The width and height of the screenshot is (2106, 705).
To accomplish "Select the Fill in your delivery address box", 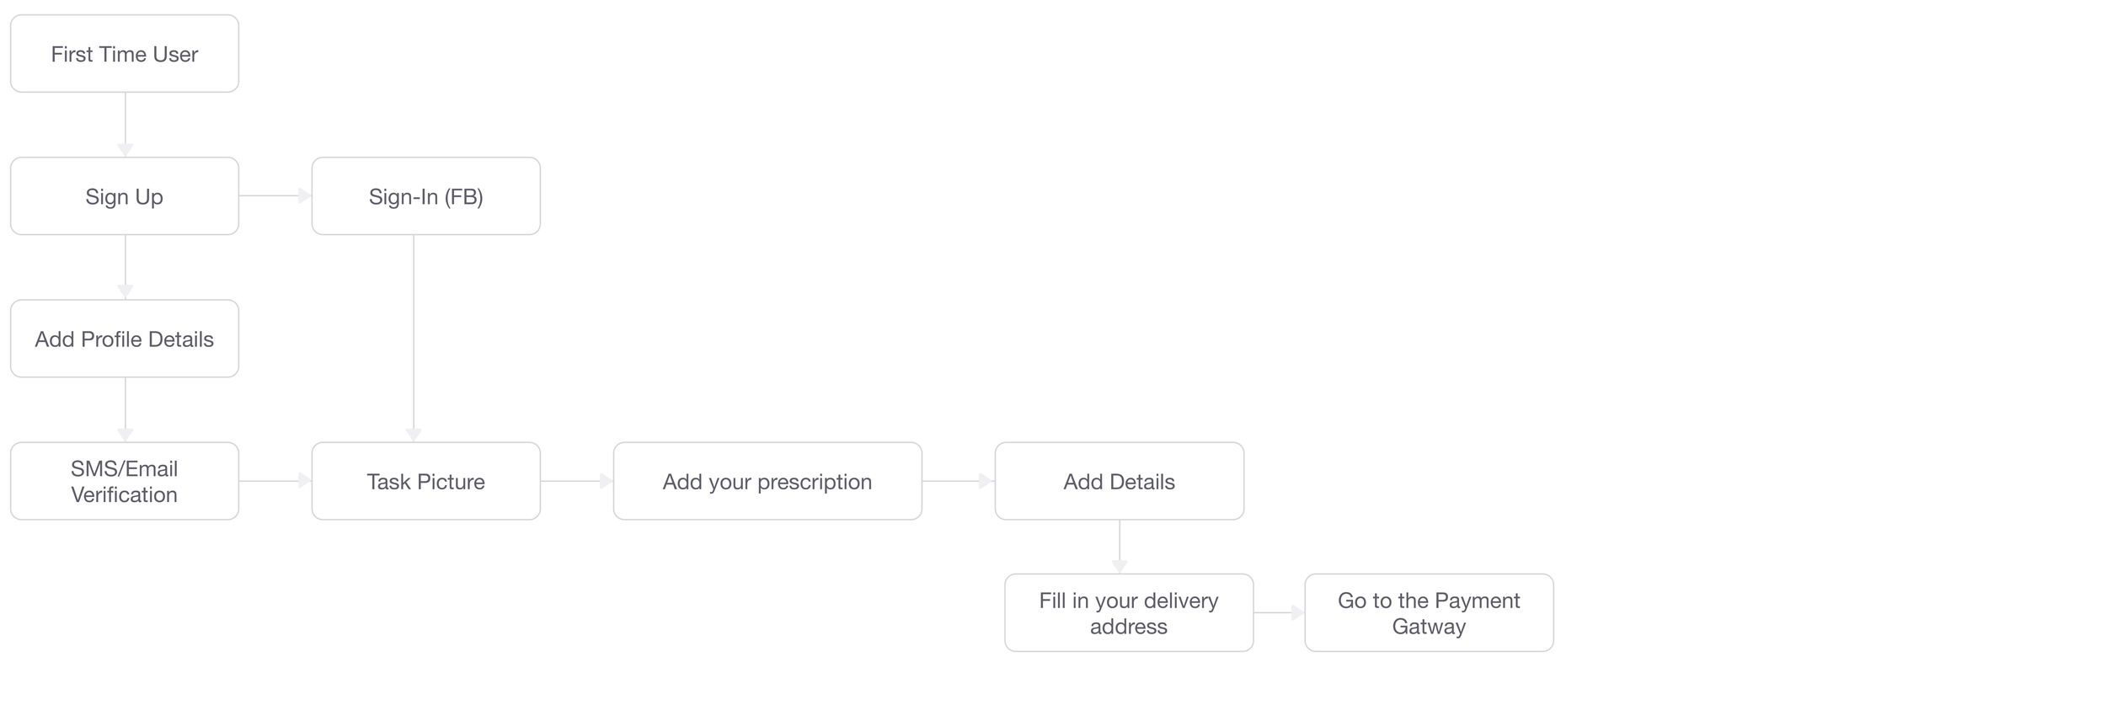I will [1129, 613].
